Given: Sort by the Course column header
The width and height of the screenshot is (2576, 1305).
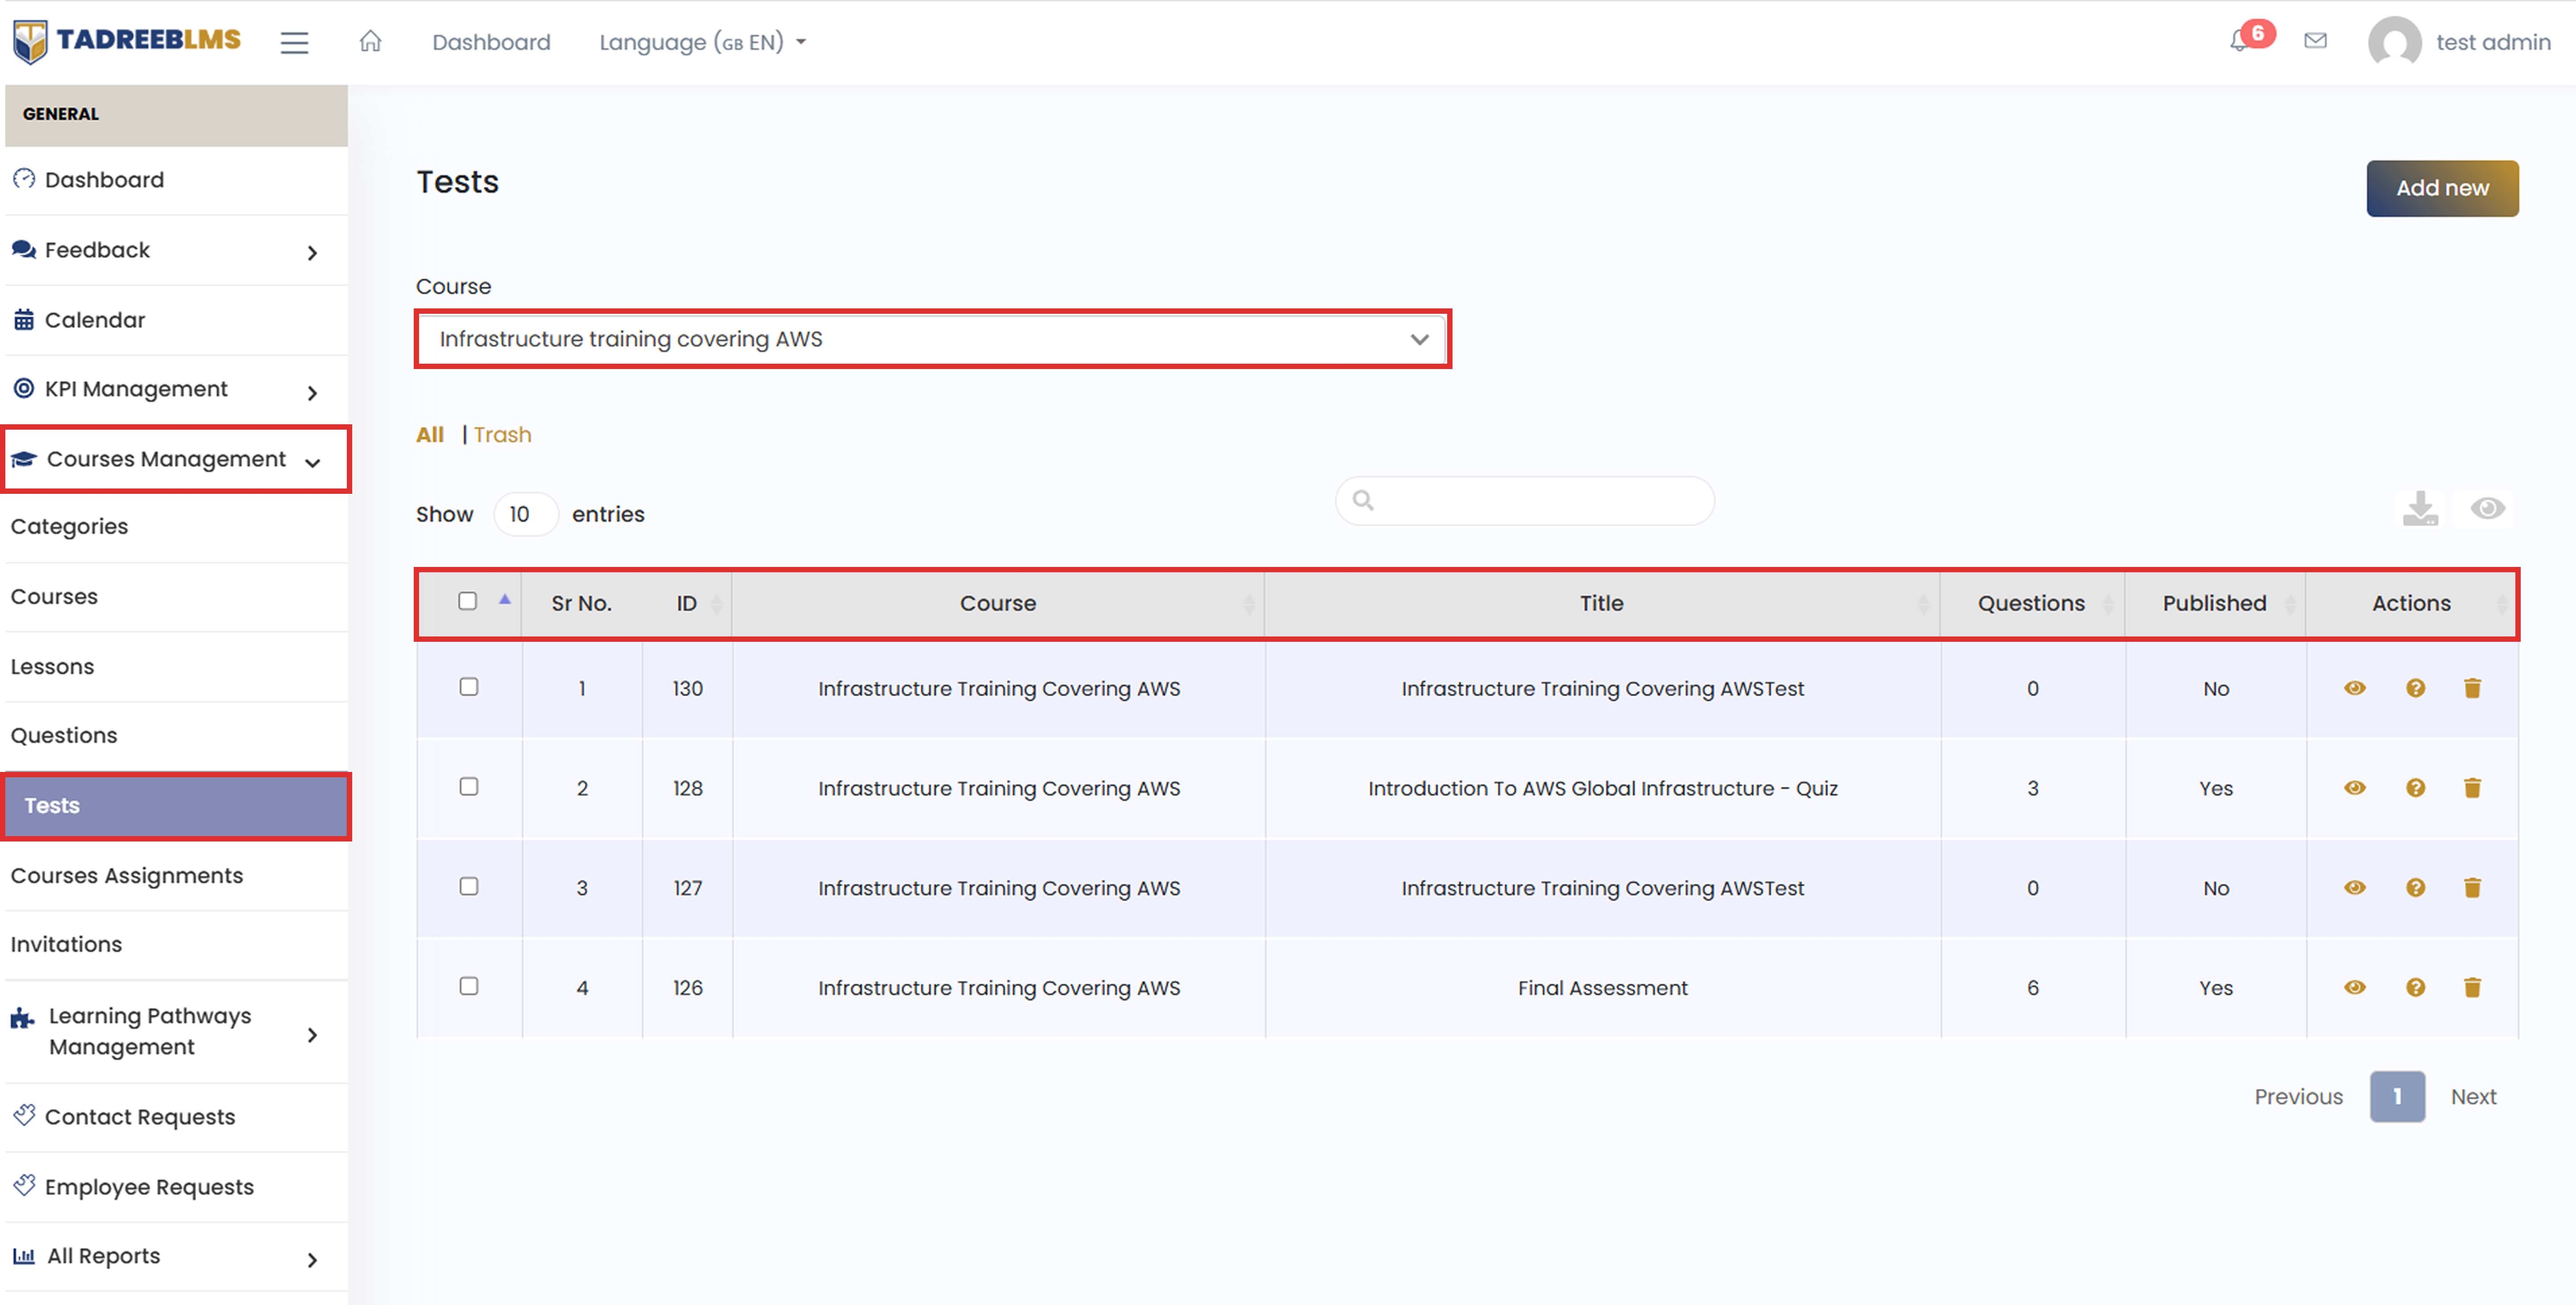Looking at the screenshot, I should pos(998,603).
